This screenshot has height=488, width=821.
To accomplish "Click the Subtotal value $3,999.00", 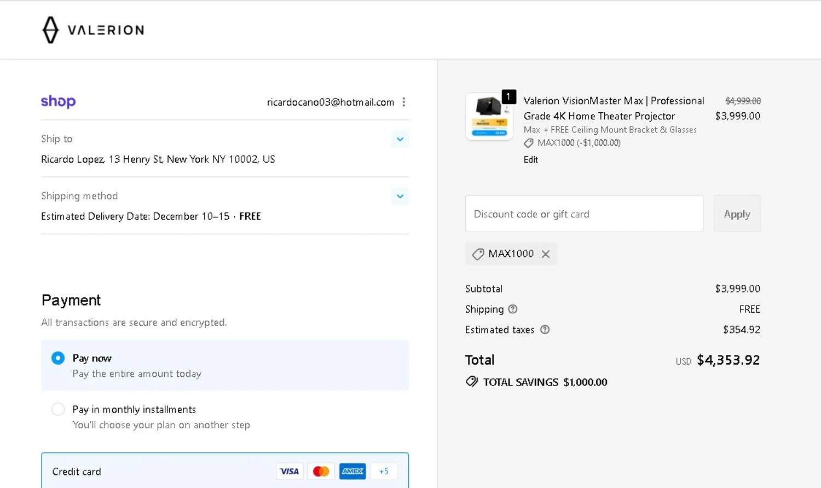I will (x=738, y=289).
